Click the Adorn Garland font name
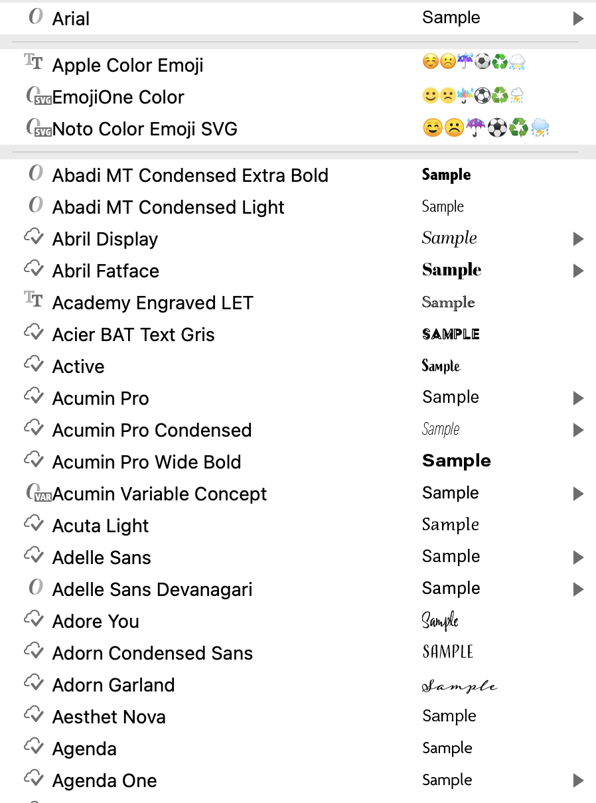The image size is (596, 803). [x=113, y=685]
